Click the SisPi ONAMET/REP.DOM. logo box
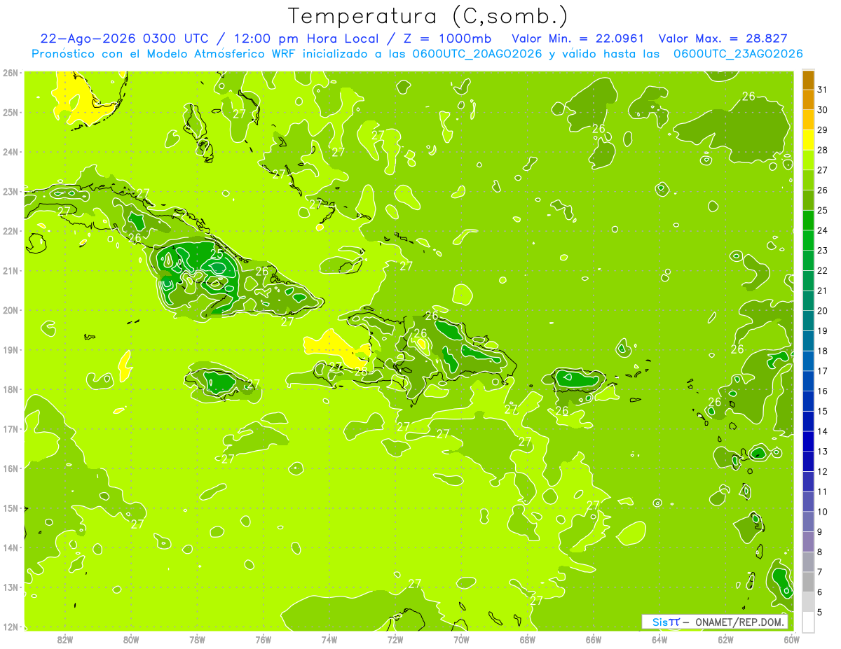The width and height of the screenshot is (841, 649). [x=714, y=622]
